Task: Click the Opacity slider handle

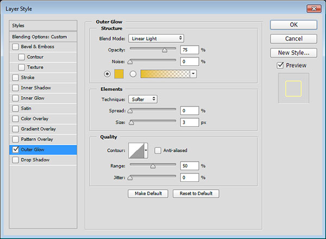Action: (x=165, y=49)
